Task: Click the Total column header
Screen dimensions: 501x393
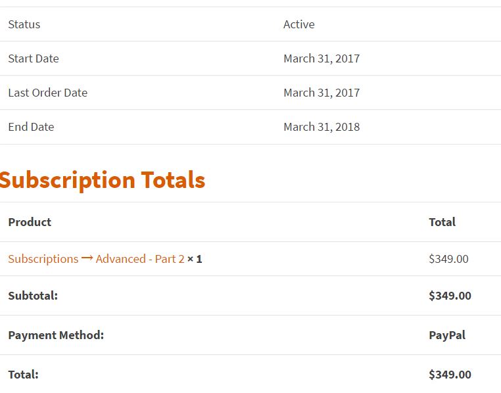Action: (x=442, y=222)
